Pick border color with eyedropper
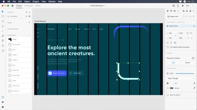This screenshot has height=110, width=197. tap(194, 88)
